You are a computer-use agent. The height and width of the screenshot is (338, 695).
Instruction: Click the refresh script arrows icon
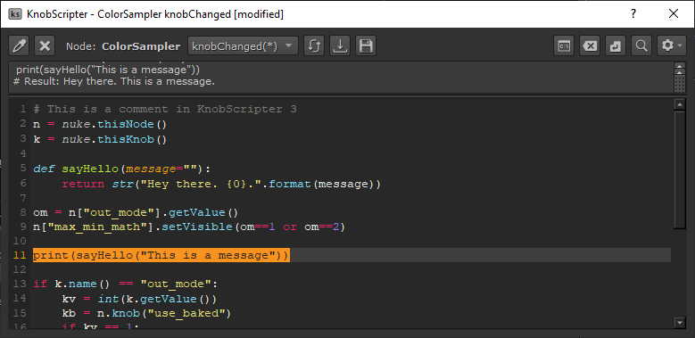click(x=314, y=46)
